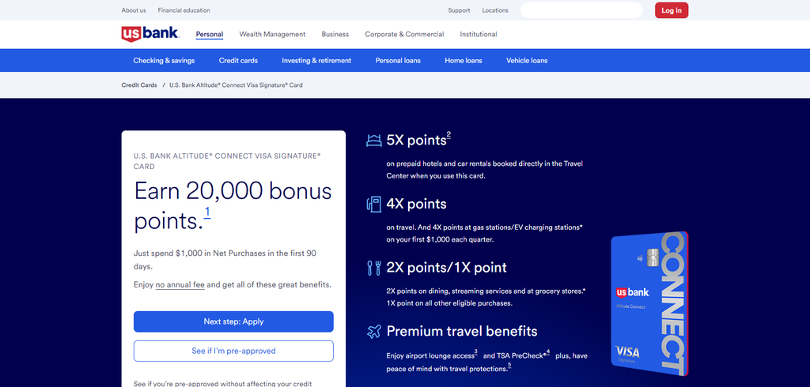Click the '1X point on all other eligible purchases' text
This screenshot has height=387, width=810.
(x=449, y=303)
